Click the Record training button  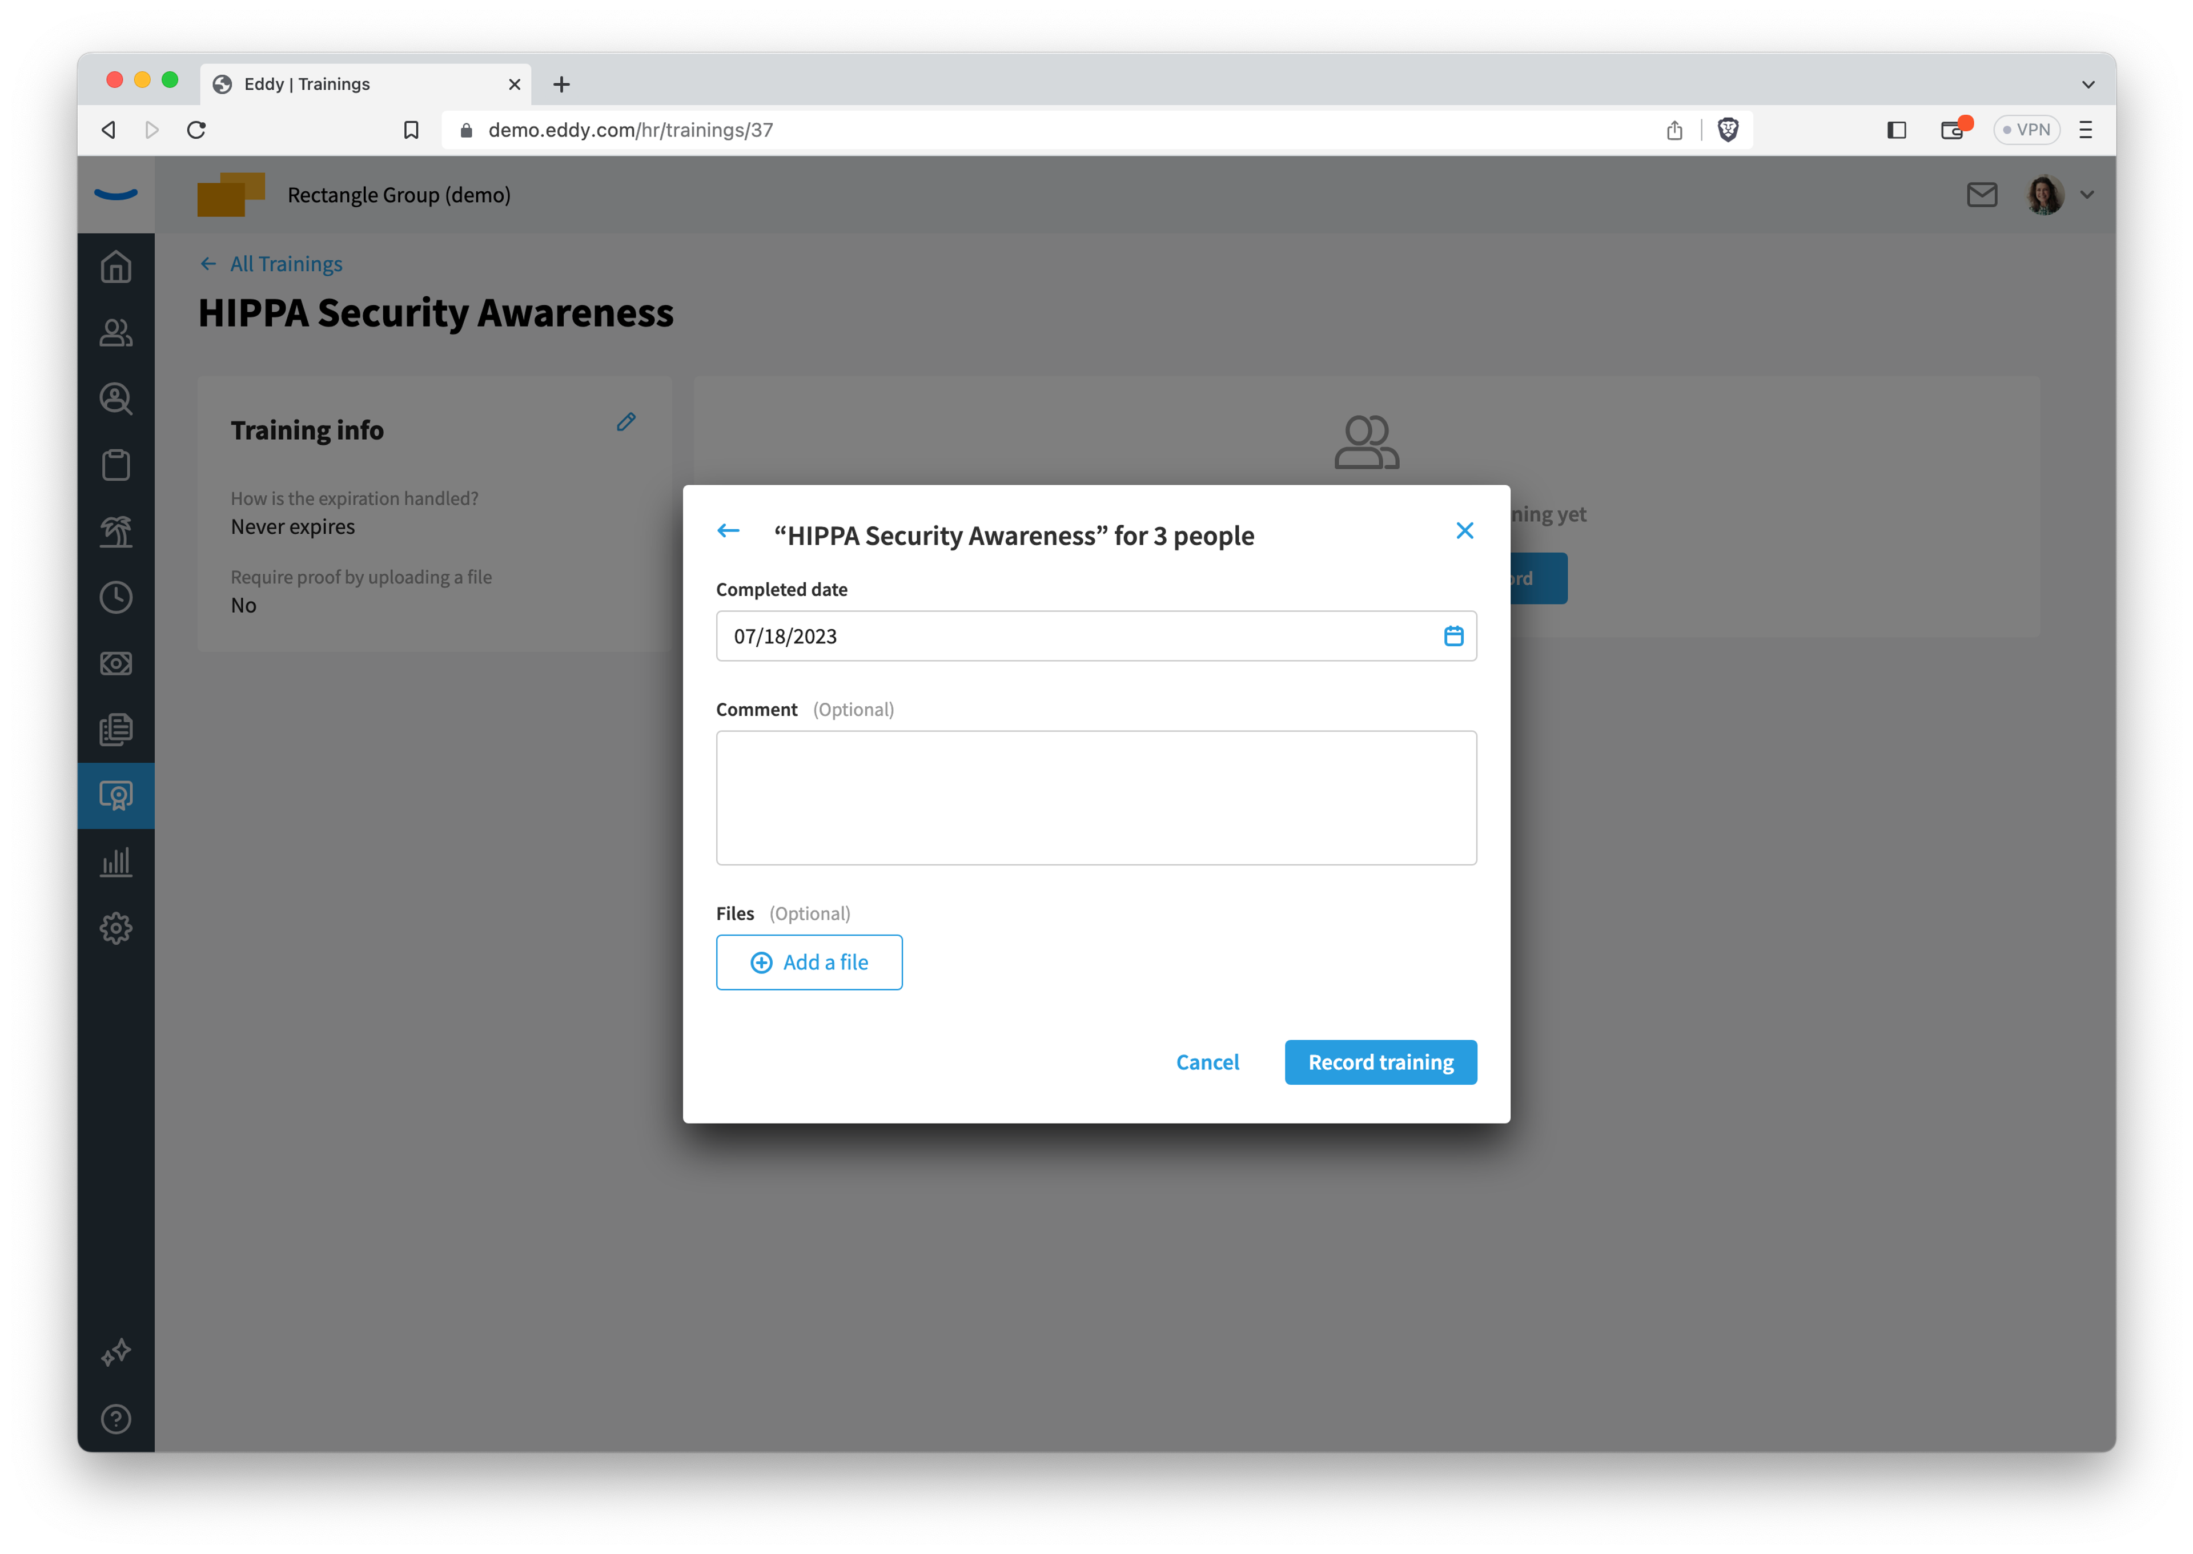[x=1380, y=1062]
